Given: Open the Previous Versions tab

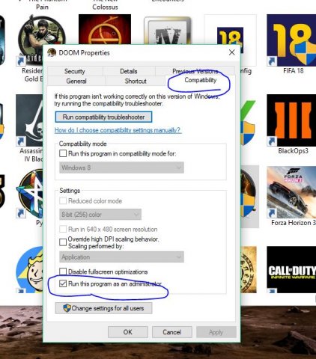Looking at the screenshot, I should coord(195,71).
